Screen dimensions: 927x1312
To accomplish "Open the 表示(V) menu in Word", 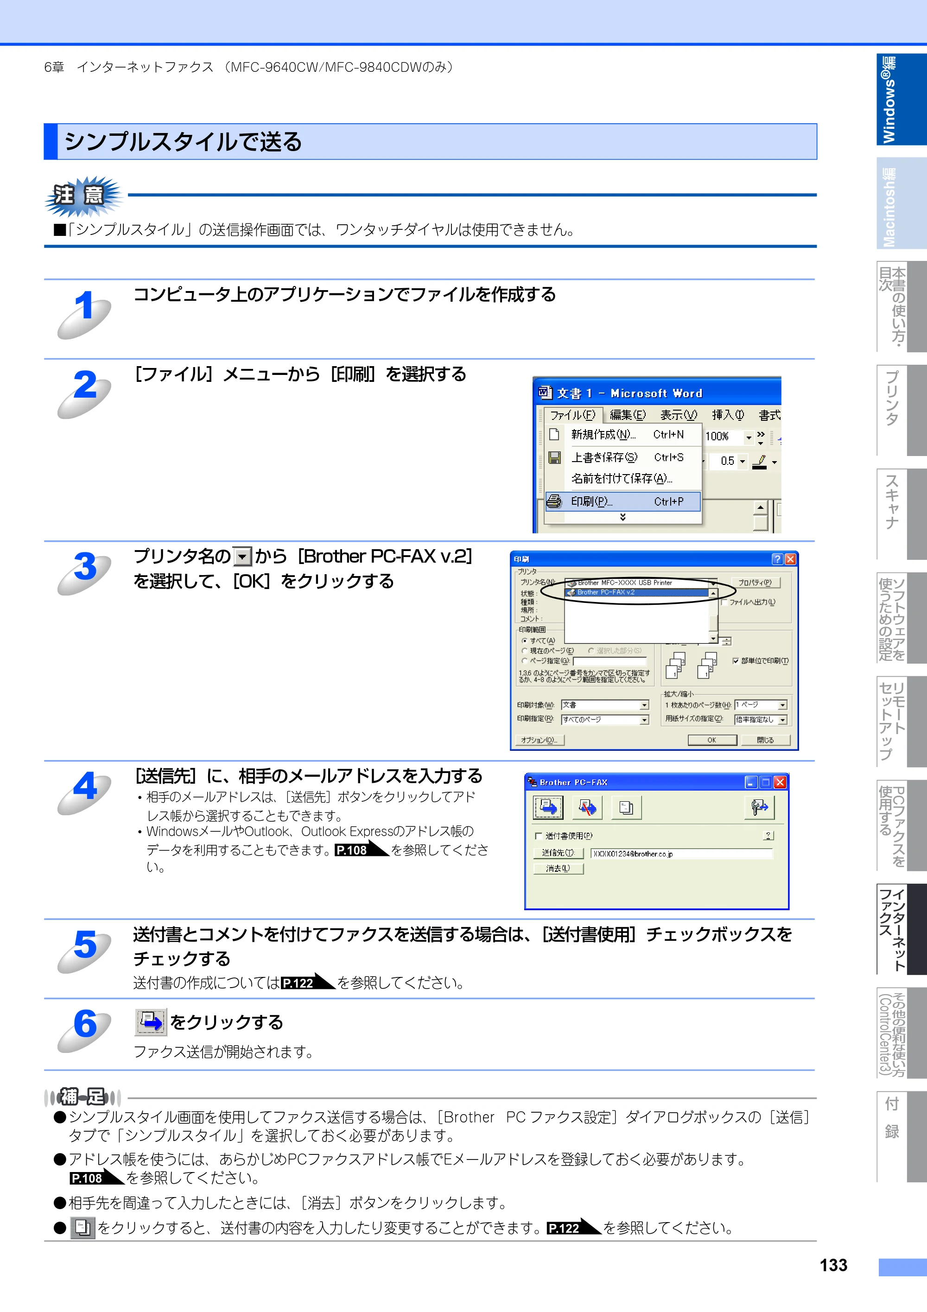I will [679, 415].
